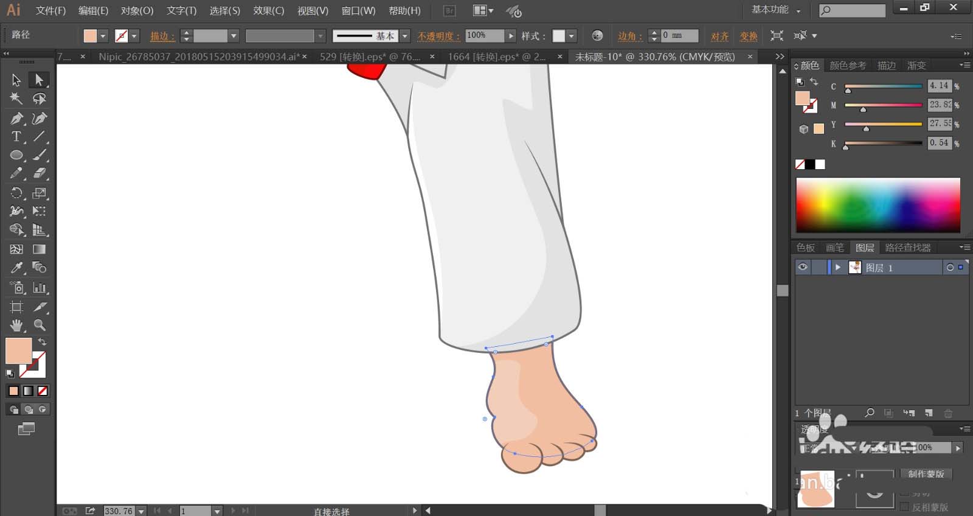The width and height of the screenshot is (973, 516).
Task: Click the locate object magnifier in Layers panel
Action: click(870, 413)
